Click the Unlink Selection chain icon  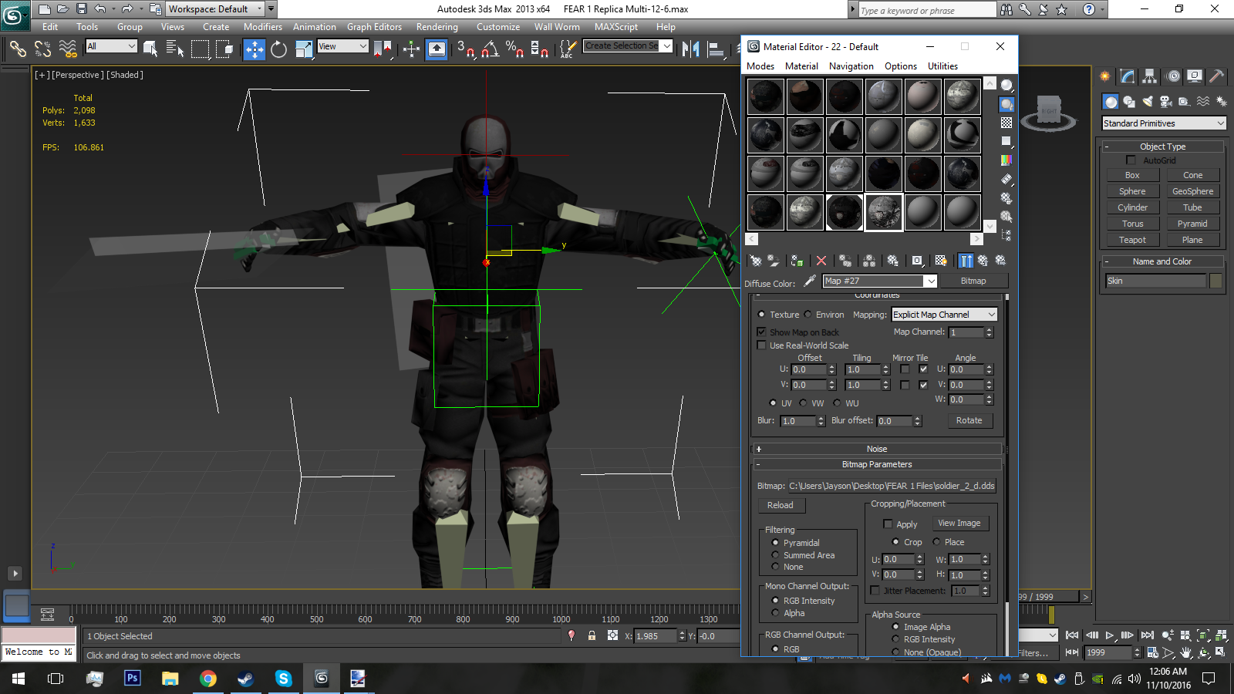click(x=42, y=49)
